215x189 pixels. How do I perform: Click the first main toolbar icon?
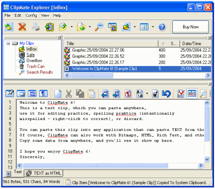(8, 27)
